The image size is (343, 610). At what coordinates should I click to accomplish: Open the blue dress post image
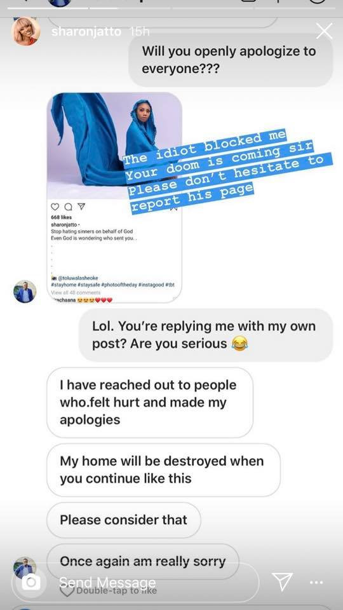pos(114,146)
